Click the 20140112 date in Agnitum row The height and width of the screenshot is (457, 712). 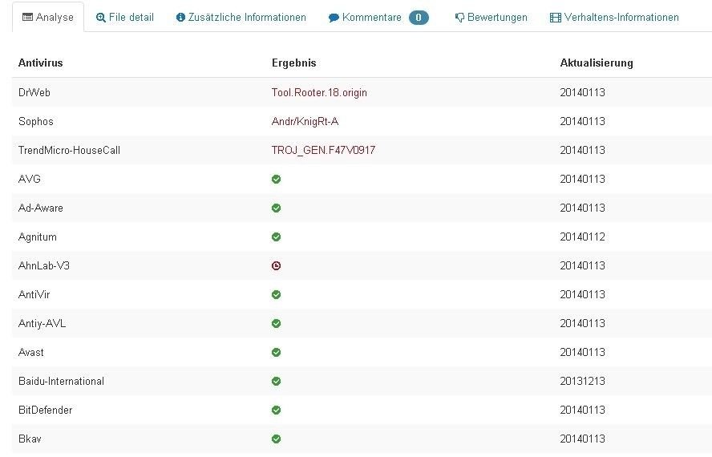[x=583, y=237]
